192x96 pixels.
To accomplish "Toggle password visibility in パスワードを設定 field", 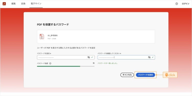I will coord(89,57).
